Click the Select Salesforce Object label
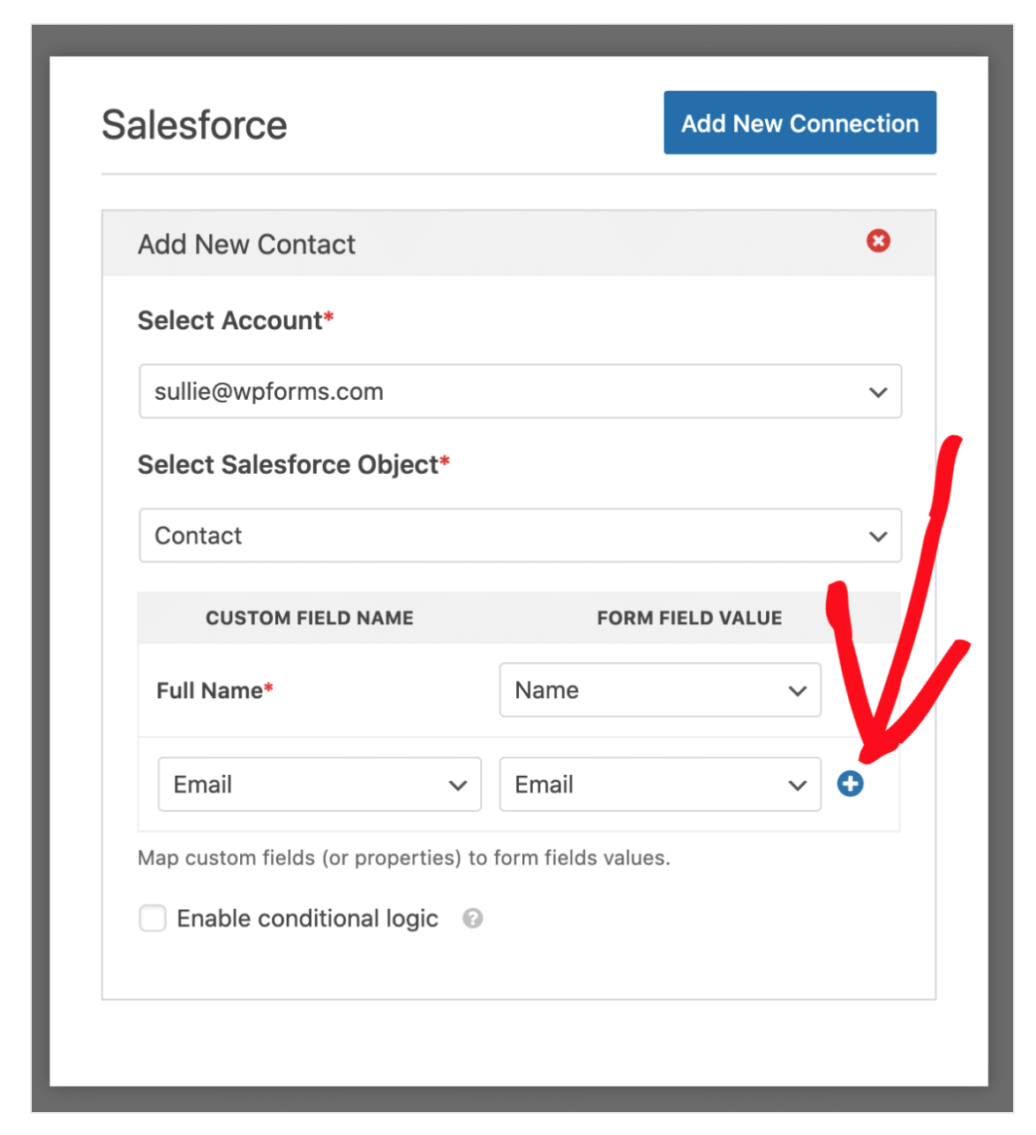 click(294, 464)
